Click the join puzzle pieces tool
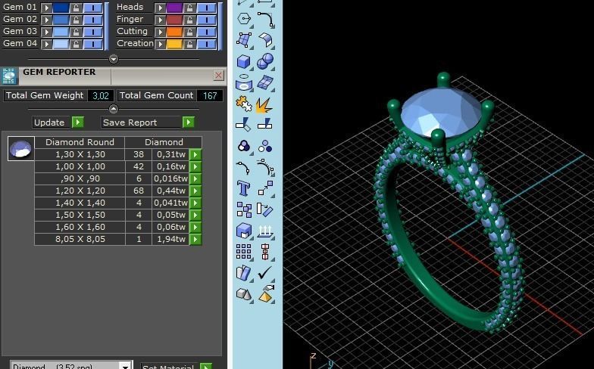Screen dimensions: 594x369 (244, 103)
